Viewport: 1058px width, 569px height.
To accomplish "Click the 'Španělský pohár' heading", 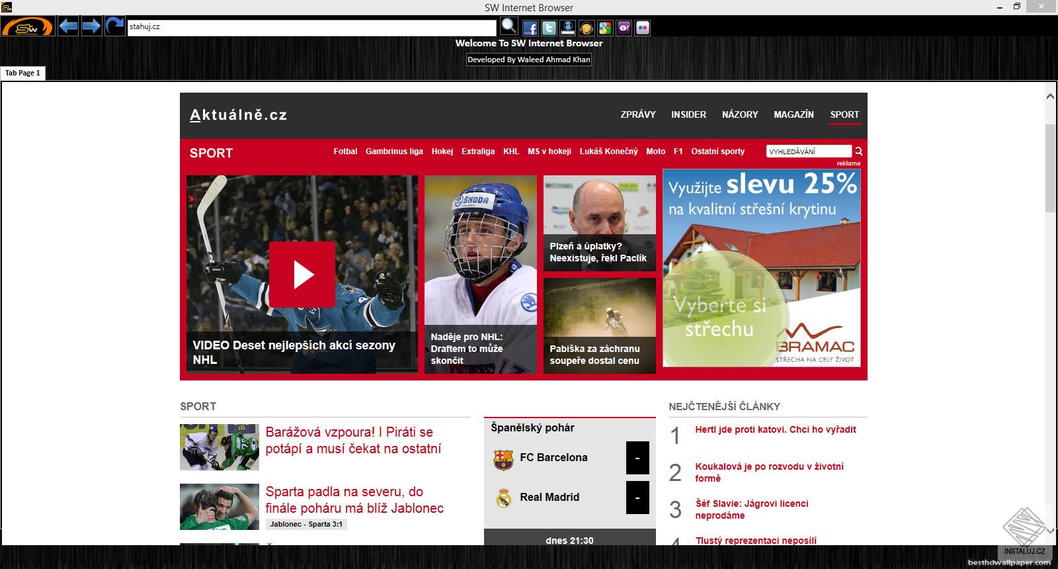I will [x=532, y=428].
